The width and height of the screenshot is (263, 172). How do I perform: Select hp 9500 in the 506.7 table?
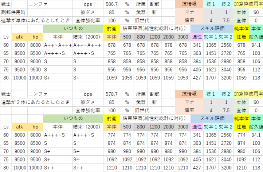(x=35, y=70)
